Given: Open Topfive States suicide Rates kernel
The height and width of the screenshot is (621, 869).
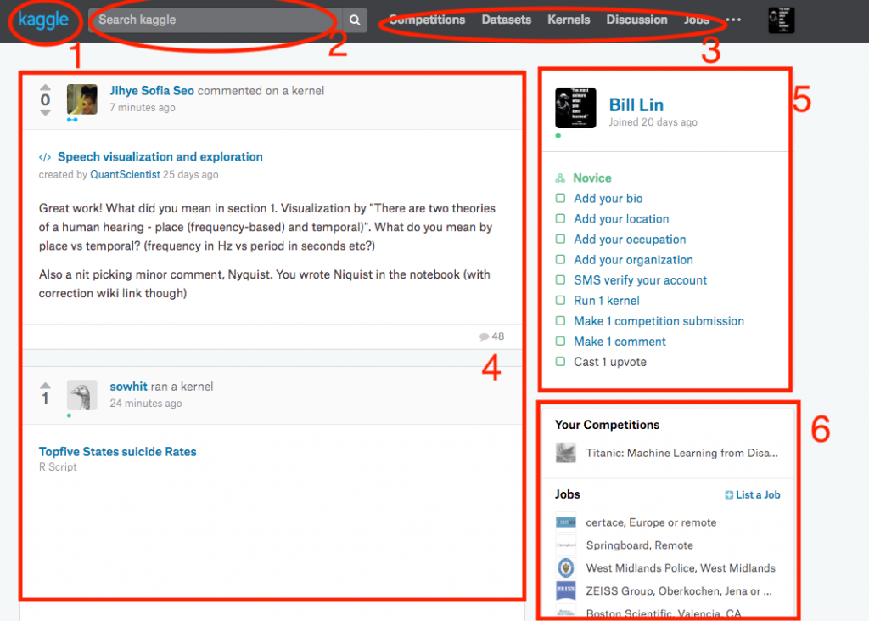Looking at the screenshot, I should (117, 452).
